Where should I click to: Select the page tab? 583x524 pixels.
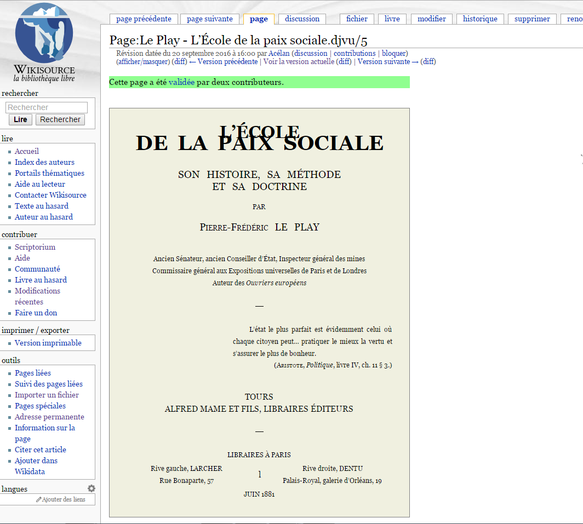click(x=259, y=19)
